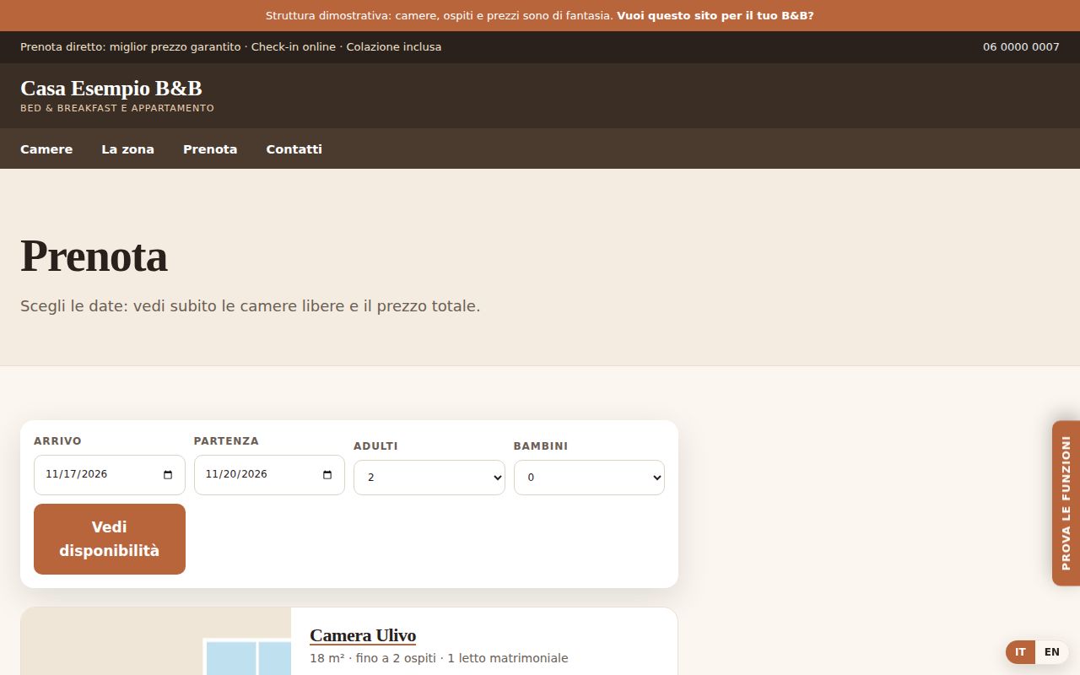This screenshot has height=675, width=1080.
Task: Click the Casa Esempio B&B logo title
Action: (x=111, y=89)
